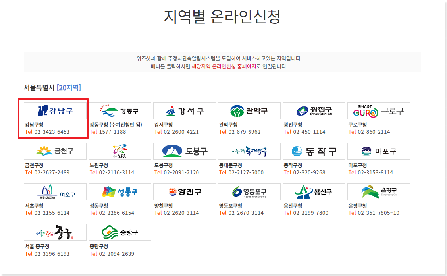Click phone number 02-3153-8114
The height and width of the screenshot is (276, 447).
pyautogui.click(x=376, y=172)
